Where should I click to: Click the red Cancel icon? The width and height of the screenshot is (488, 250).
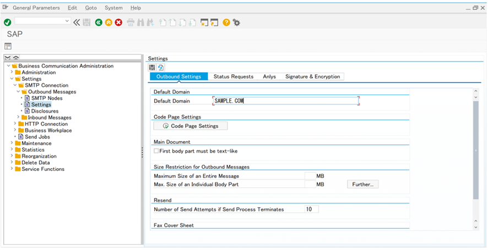click(x=118, y=23)
